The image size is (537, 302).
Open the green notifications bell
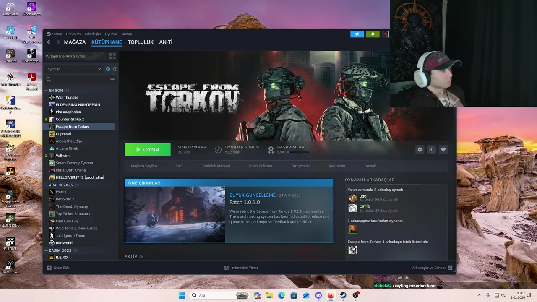point(373,34)
